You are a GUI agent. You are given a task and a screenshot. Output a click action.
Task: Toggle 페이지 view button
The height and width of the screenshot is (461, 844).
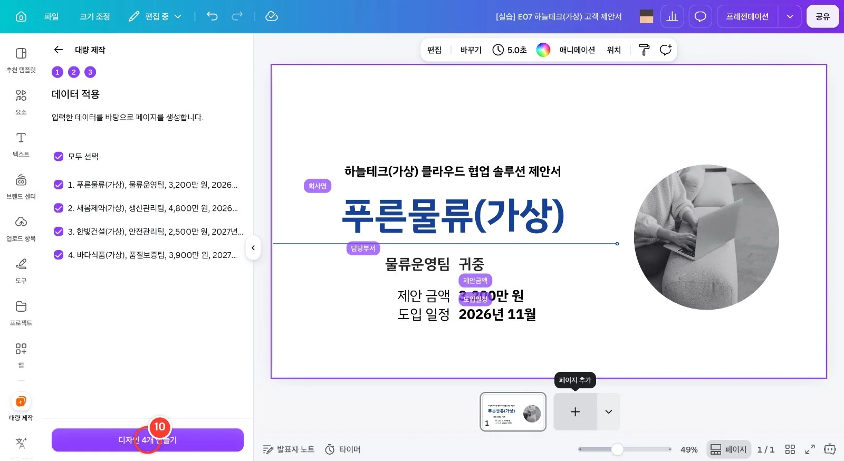click(728, 449)
